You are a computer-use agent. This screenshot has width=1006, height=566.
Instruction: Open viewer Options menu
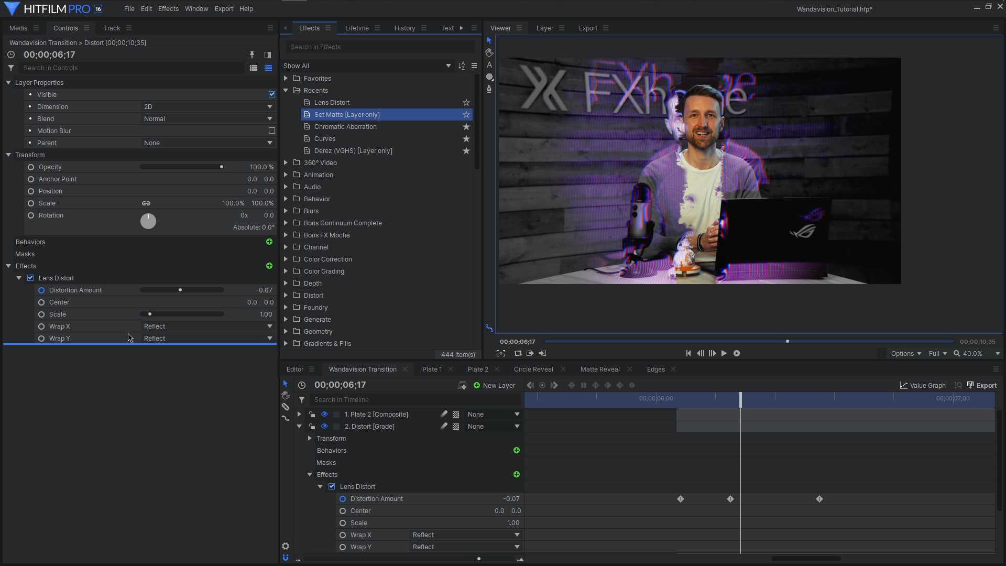coord(906,354)
